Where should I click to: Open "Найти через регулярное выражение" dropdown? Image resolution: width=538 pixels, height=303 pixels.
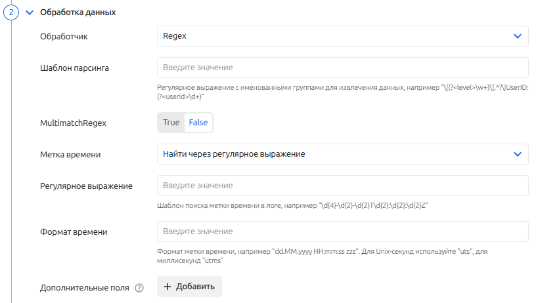[342, 154]
